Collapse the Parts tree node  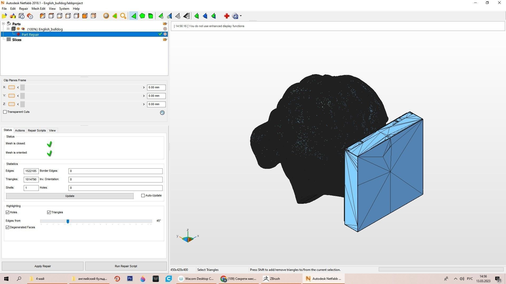pyautogui.click(x=3, y=24)
